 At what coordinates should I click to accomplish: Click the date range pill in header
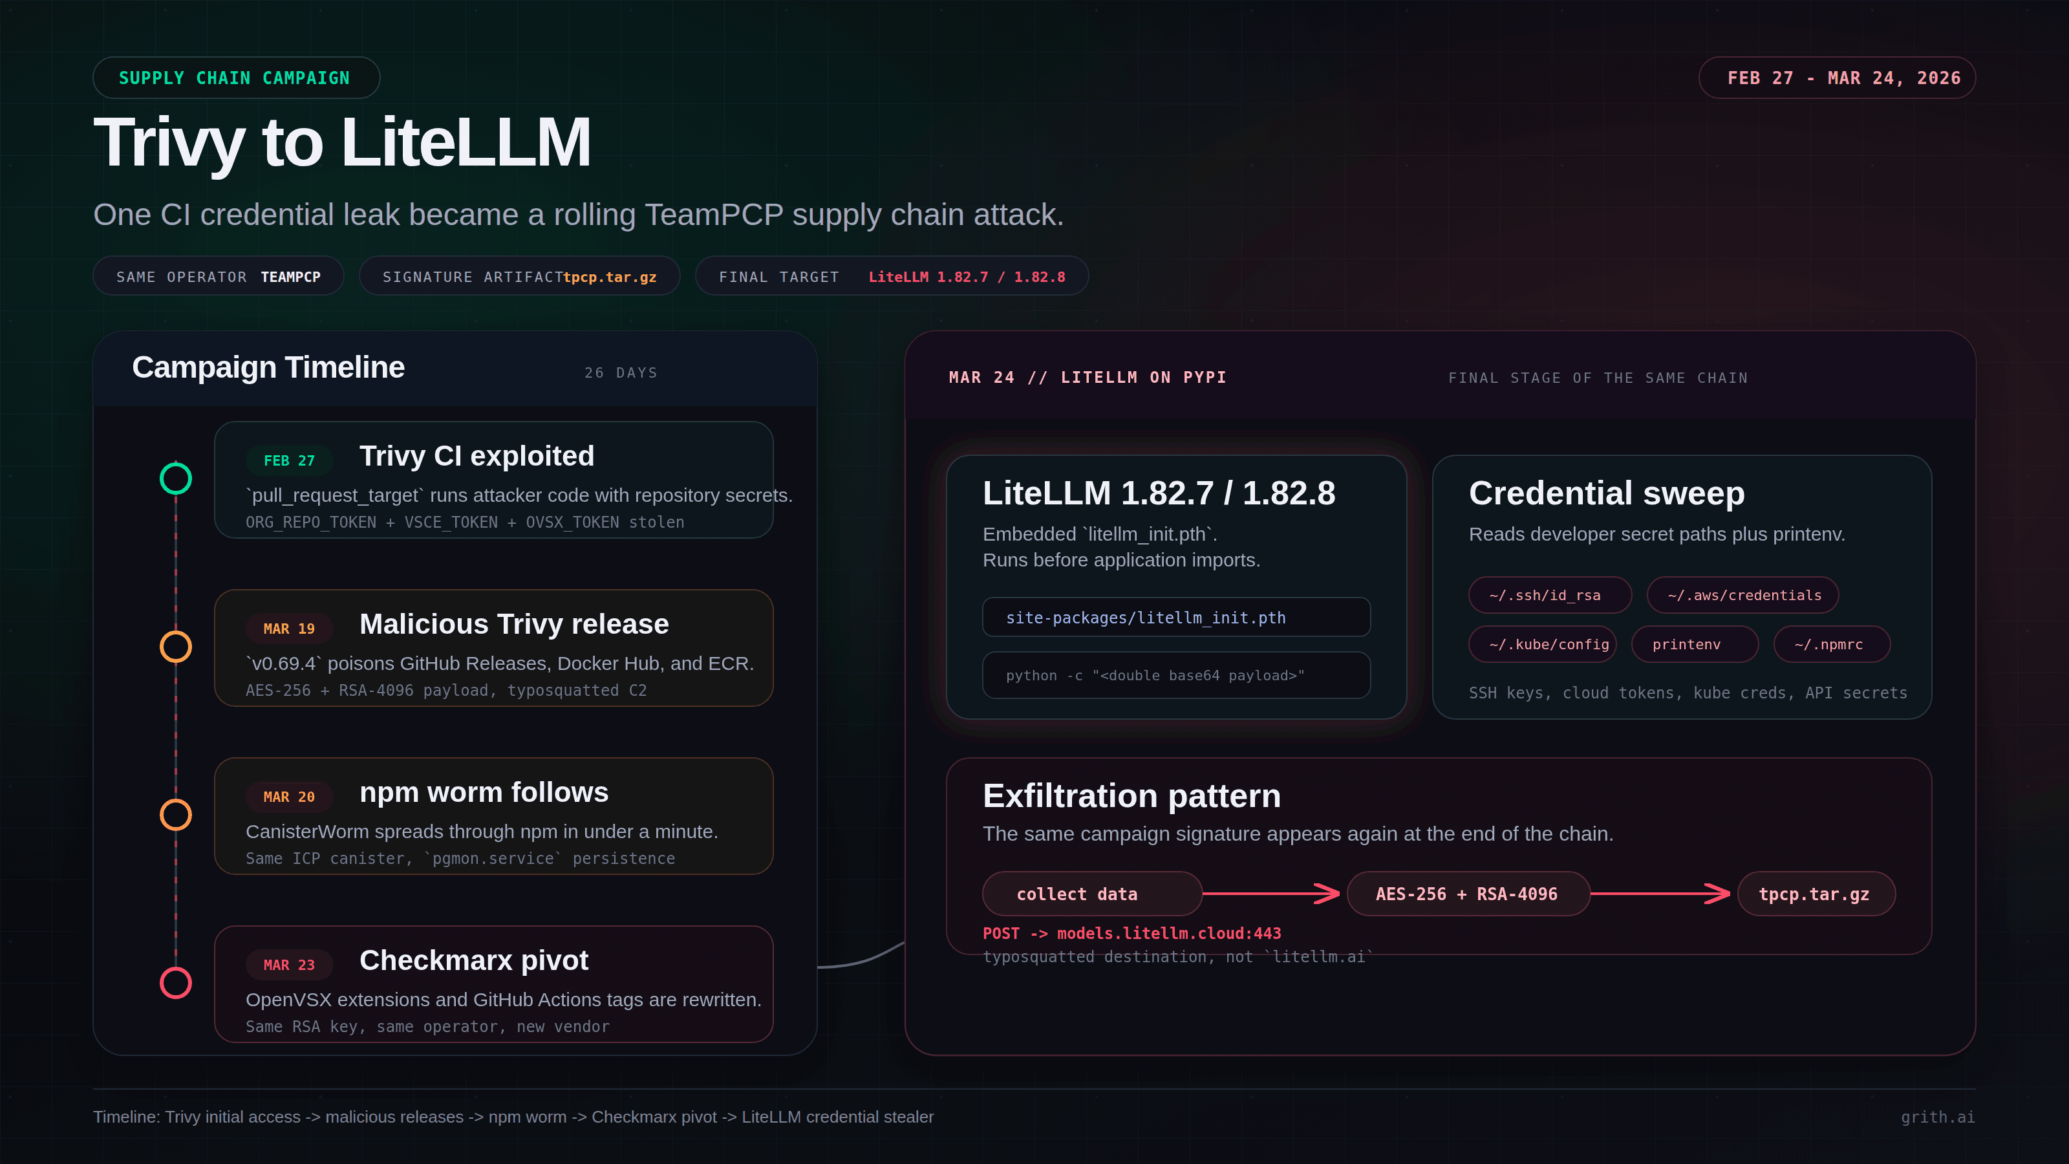[1837, 78]
